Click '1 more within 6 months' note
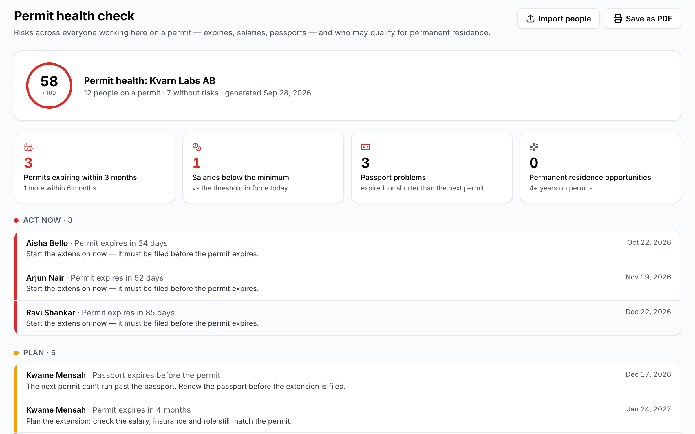 coord(60,188)
